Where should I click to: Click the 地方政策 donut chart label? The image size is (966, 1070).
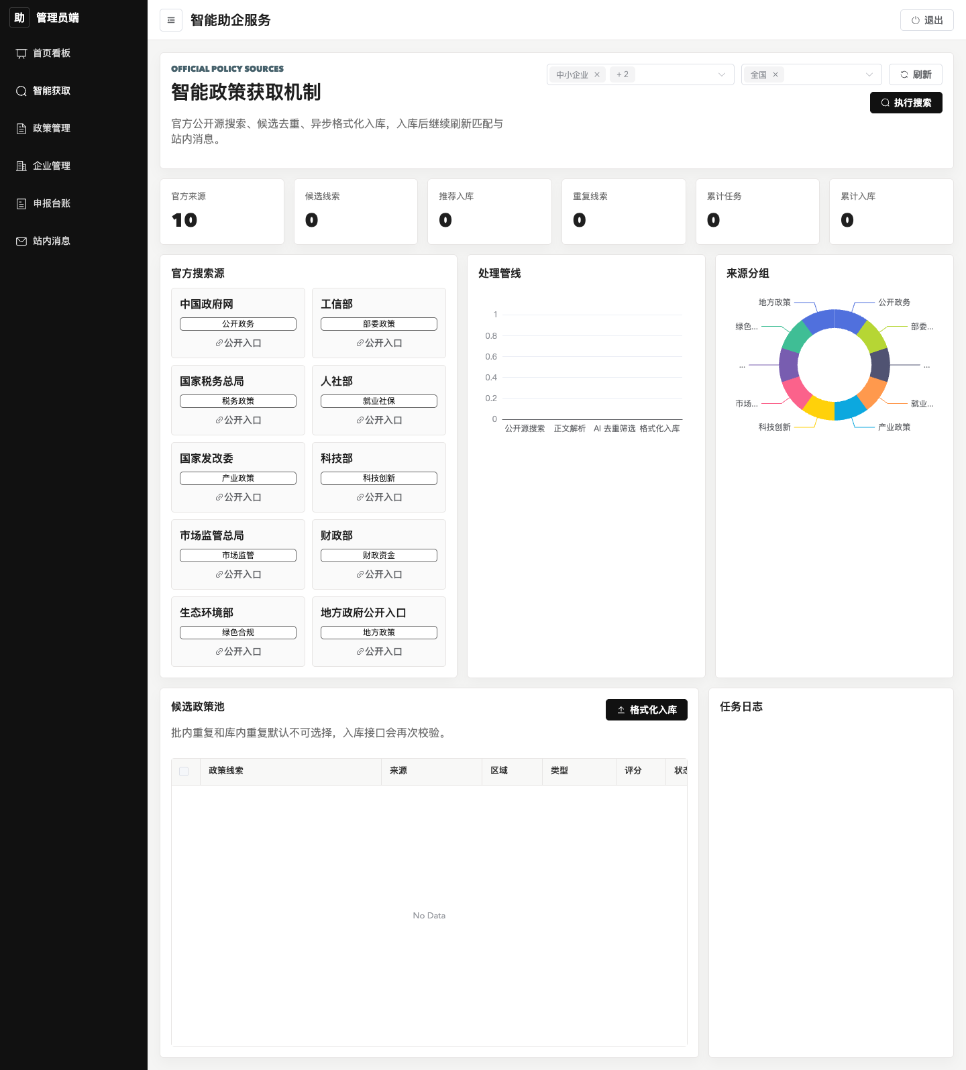tap(775, 303)
